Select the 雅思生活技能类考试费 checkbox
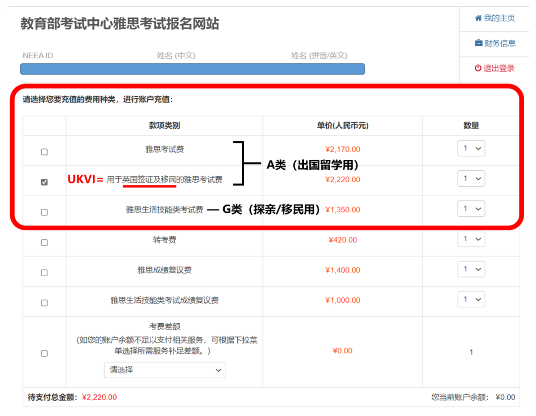 (x=44, y=211)
